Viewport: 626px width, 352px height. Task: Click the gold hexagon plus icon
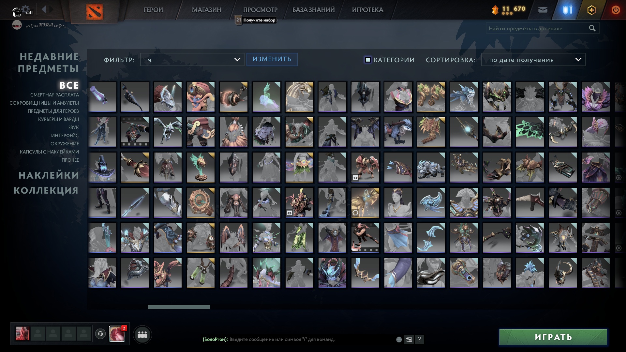[591, 10]
